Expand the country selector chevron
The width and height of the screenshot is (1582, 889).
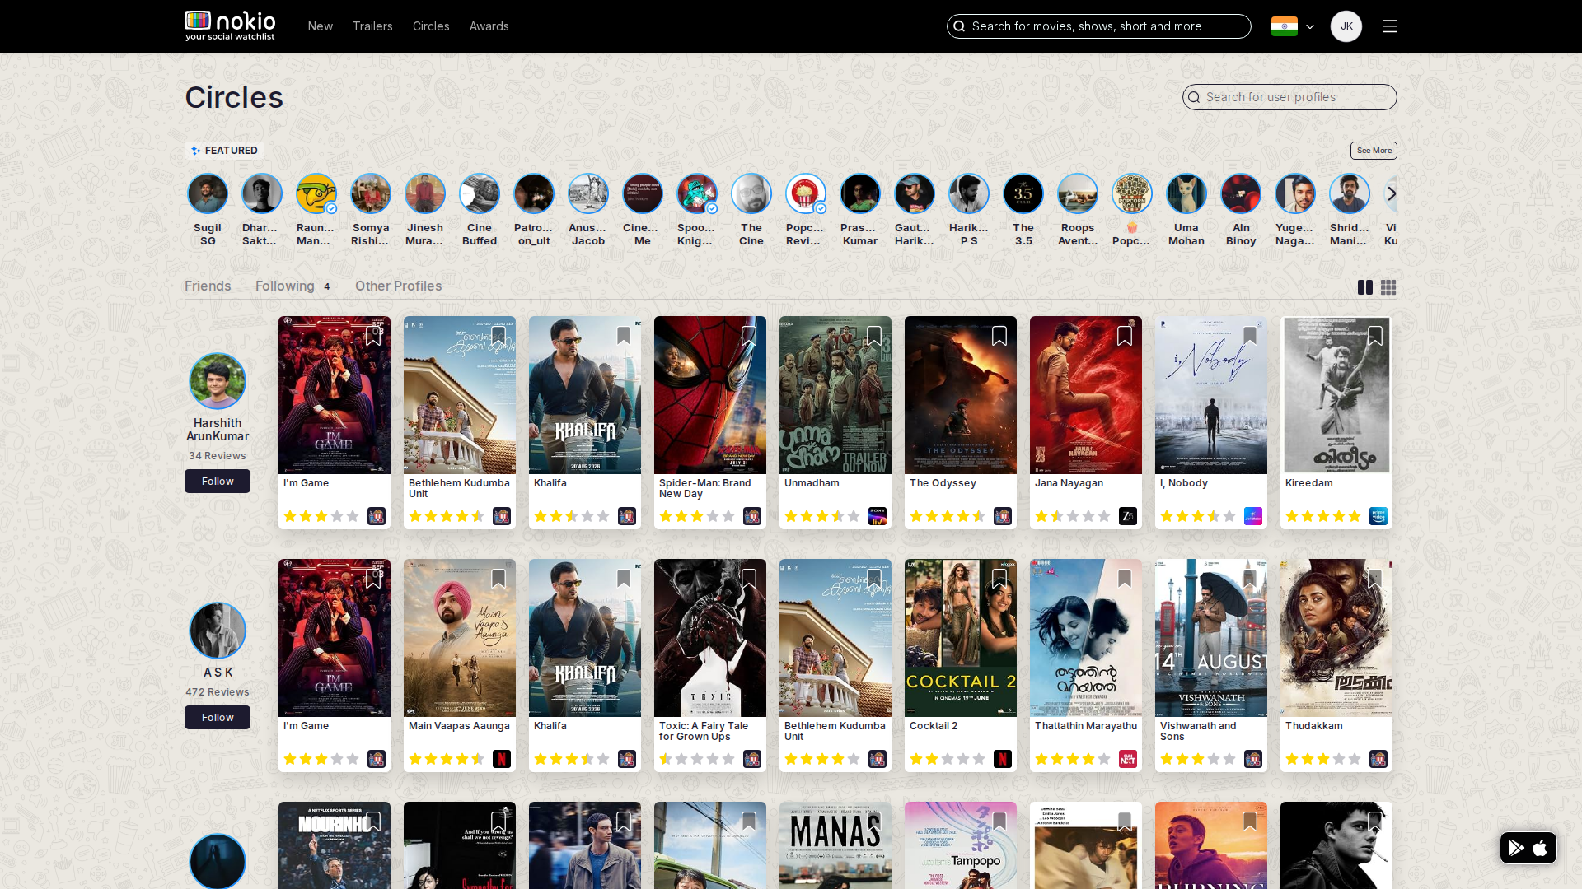(1310, 26)
